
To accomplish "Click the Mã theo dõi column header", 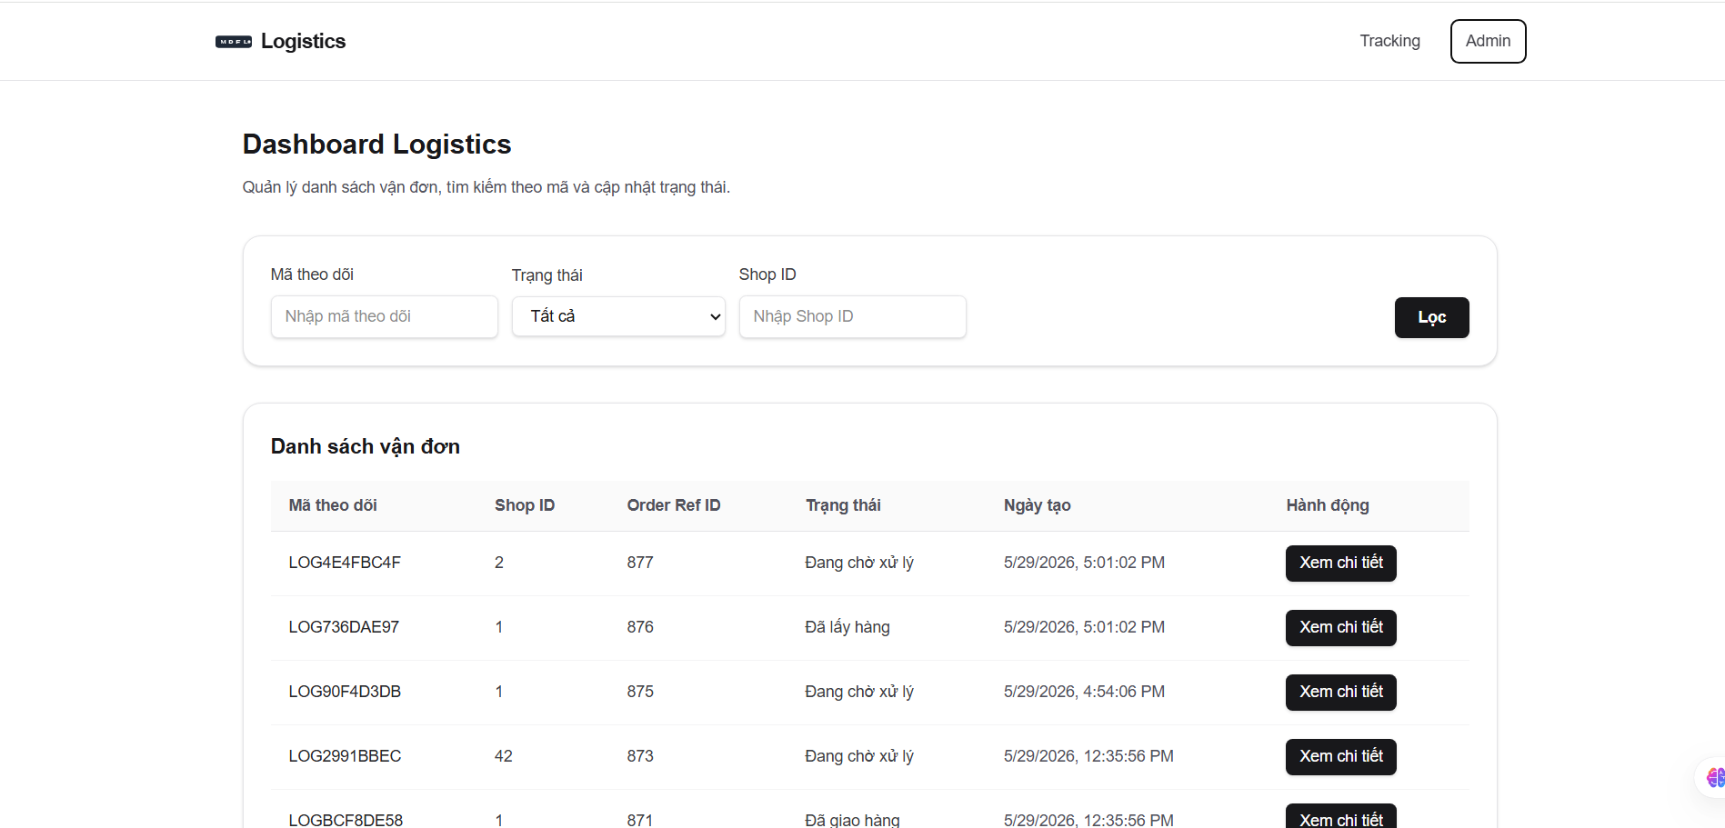I will point(333,505).
